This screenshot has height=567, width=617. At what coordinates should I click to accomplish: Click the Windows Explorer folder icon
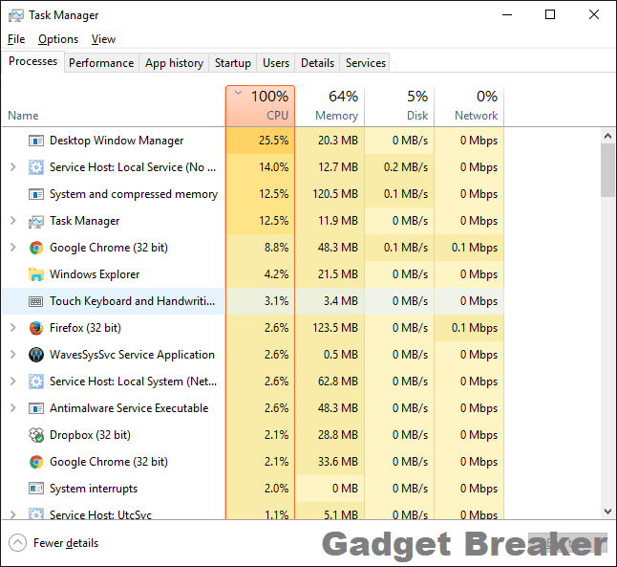tap(36, 274)
